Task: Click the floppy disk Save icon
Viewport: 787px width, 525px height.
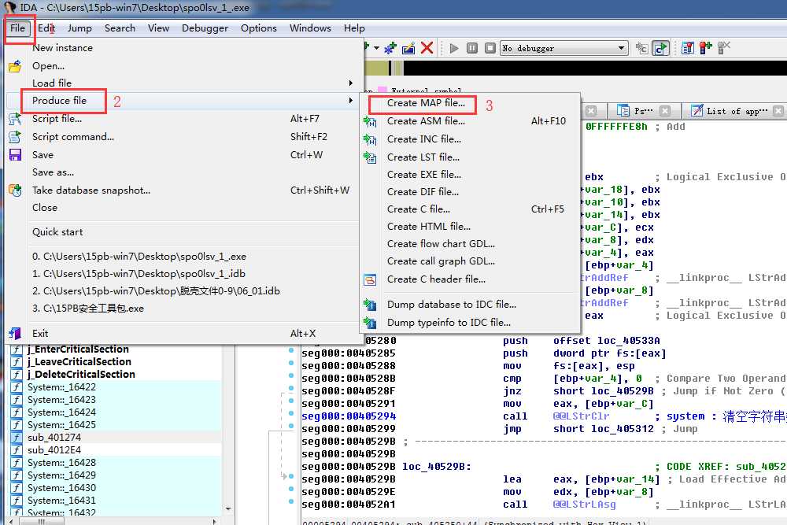Action: pyautogui.click(x=15, y=154)
